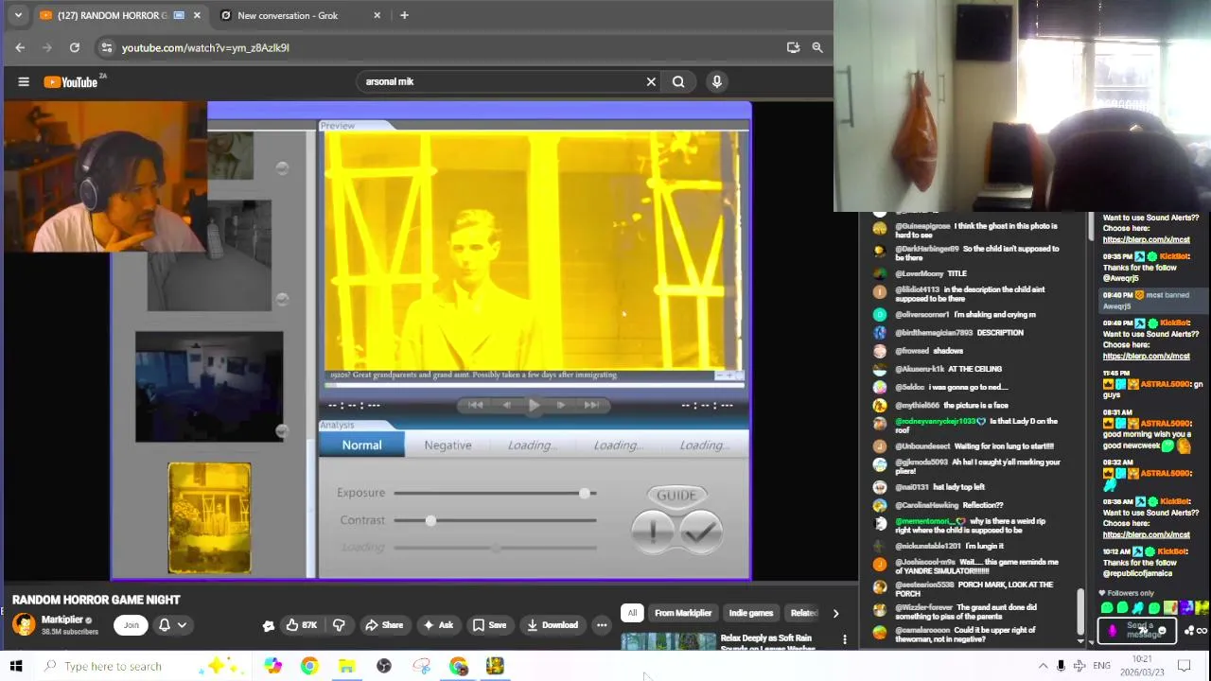Click the remix icon beside like button
The height and width of the screenshot is (681, 1211).
269,624
